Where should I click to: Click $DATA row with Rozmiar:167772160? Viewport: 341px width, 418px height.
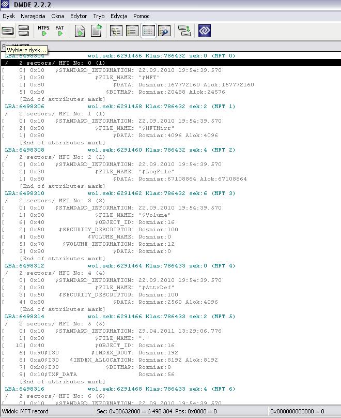(171, 84)
